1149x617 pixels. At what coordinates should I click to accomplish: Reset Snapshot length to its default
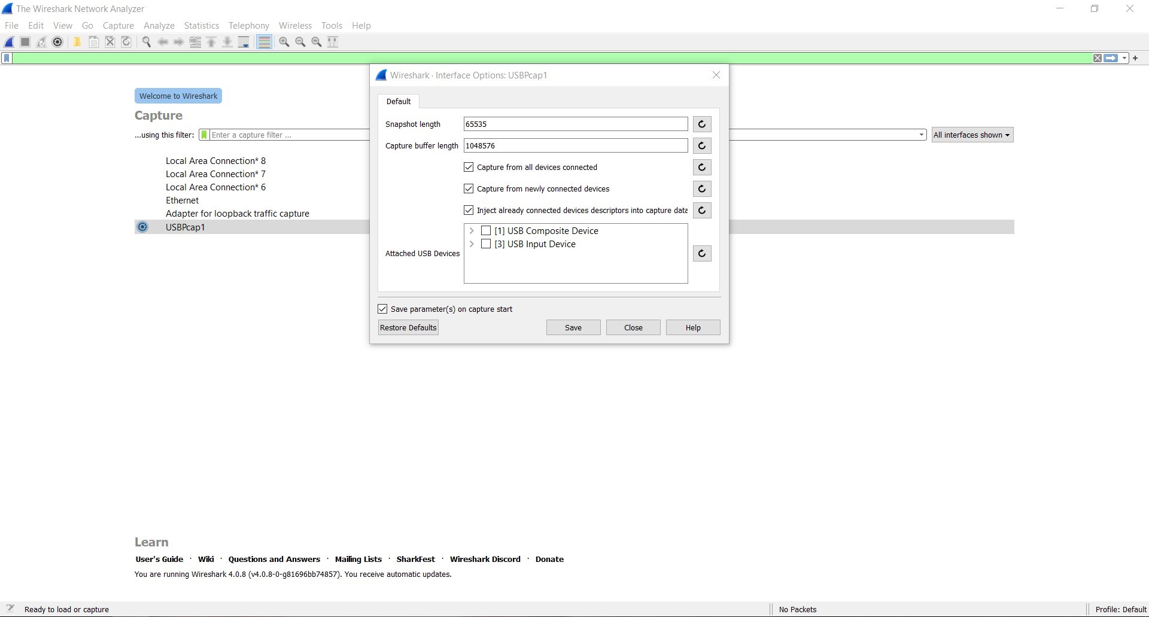pos(702,124)
